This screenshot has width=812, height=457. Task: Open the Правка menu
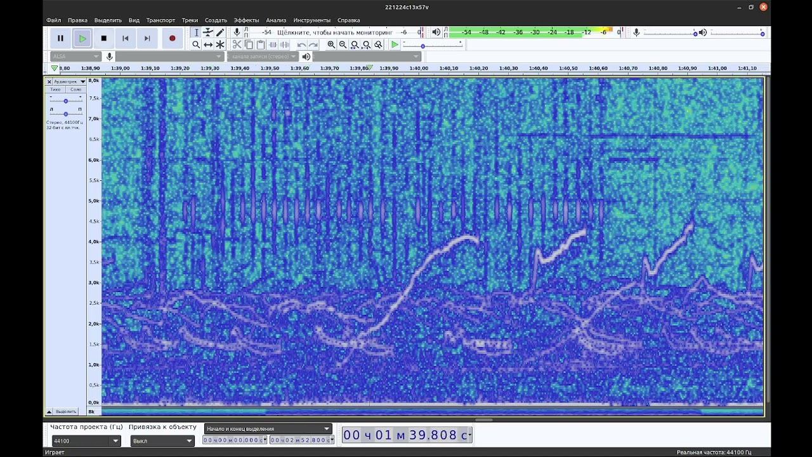point(77,20)
